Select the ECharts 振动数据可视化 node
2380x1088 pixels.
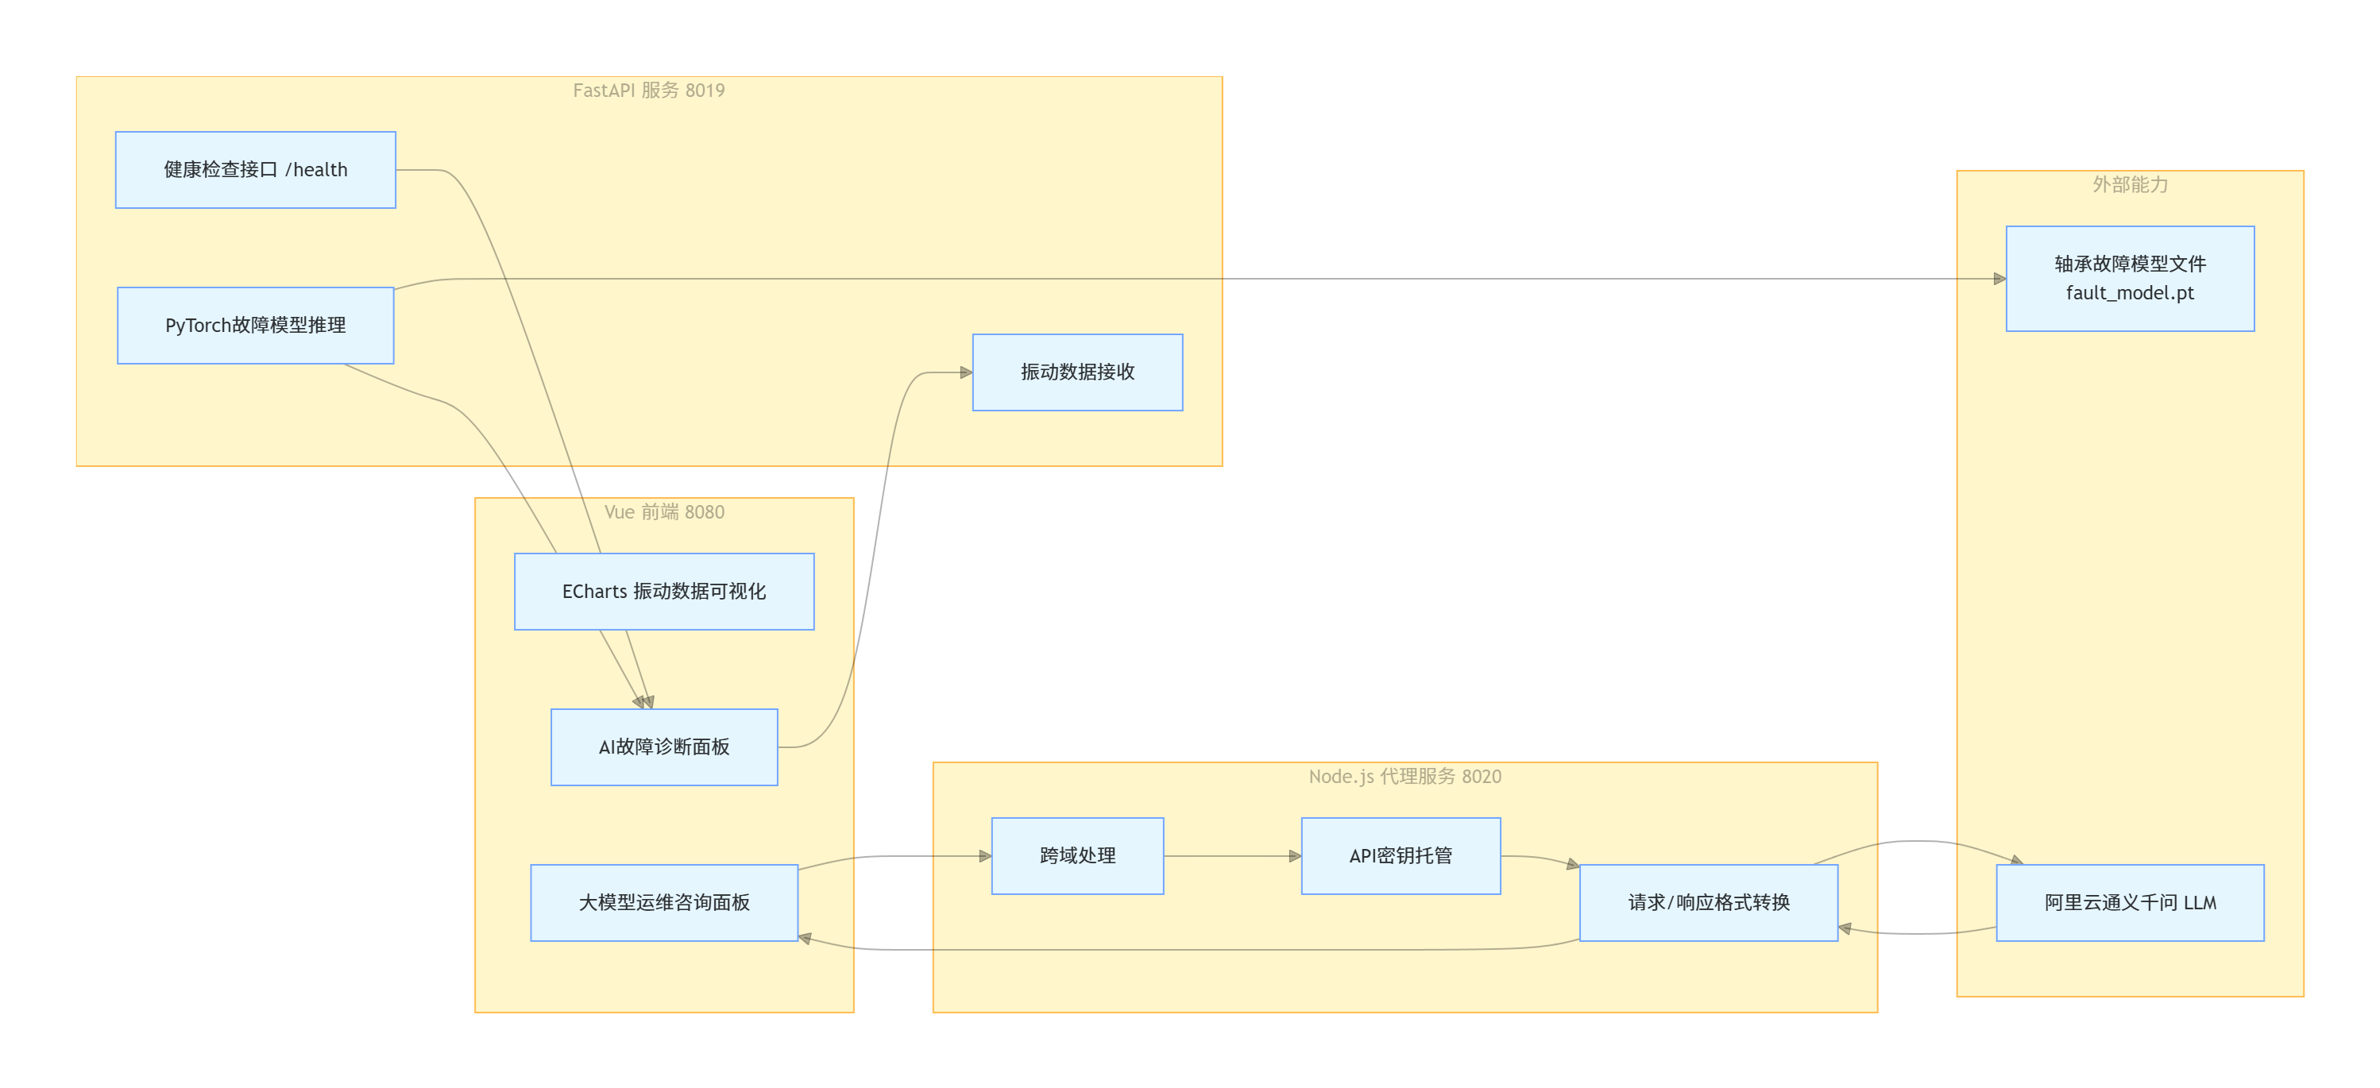click(664, 591)
